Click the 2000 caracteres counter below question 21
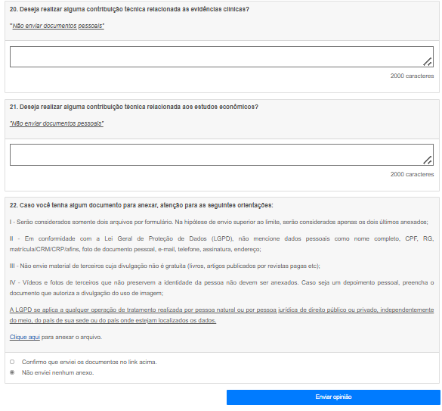The width and height of the screenshot is (442, 411). coord(412,174)
